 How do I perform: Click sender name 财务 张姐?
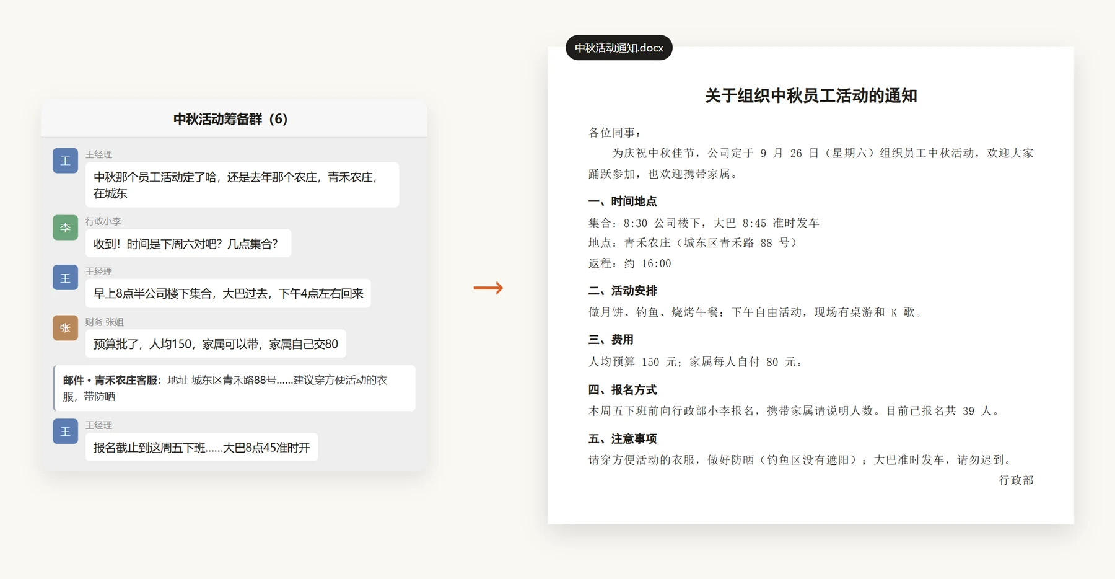pos(105,322)
